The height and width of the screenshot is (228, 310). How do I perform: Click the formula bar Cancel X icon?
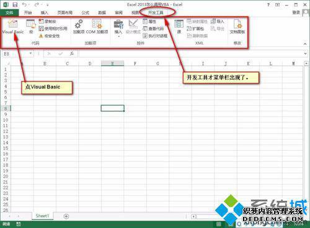click(x=49, y=54)
